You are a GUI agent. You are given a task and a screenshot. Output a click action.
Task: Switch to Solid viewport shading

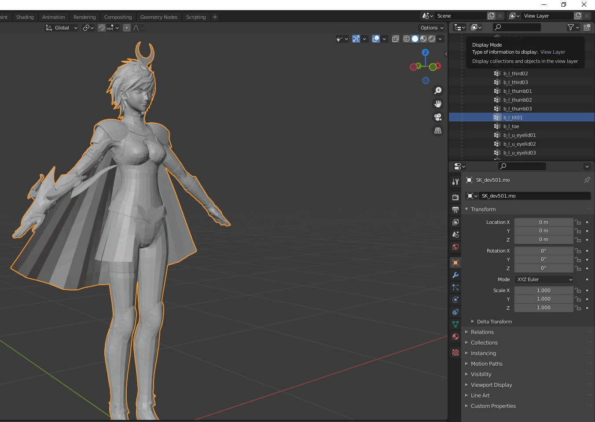[415, 39]
